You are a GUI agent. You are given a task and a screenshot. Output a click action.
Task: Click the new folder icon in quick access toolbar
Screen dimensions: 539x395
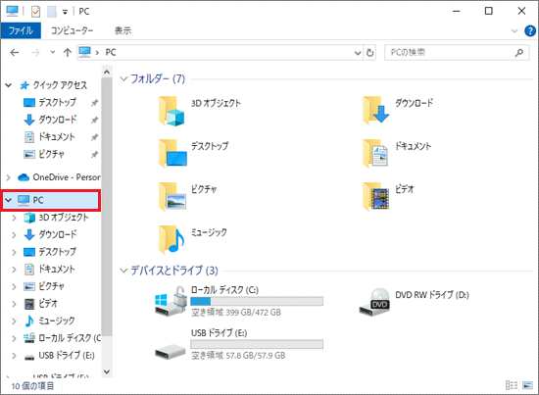[x=52, y=12]
